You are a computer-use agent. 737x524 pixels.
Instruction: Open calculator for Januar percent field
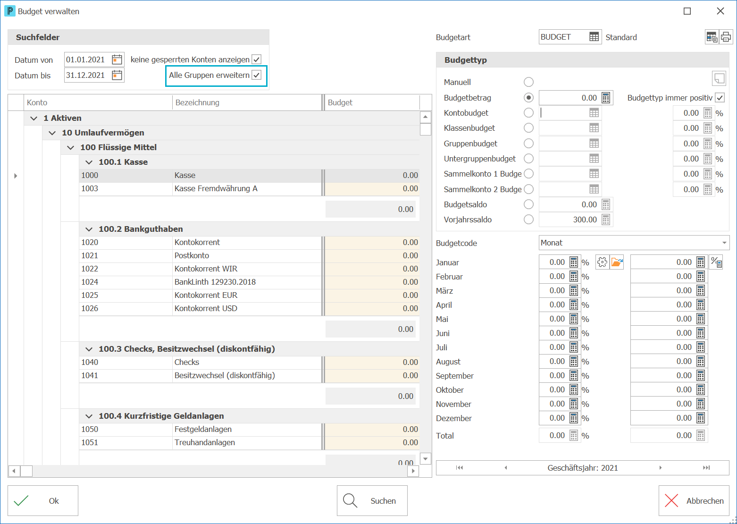click(x=573, y=262)
